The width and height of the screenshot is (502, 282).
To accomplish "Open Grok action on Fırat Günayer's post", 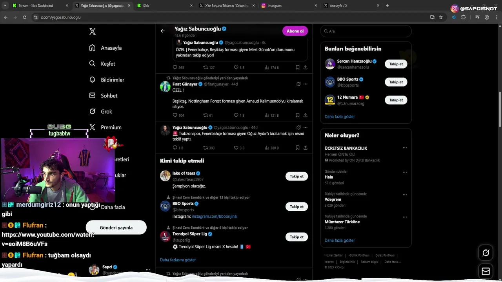I will point(298,84).
